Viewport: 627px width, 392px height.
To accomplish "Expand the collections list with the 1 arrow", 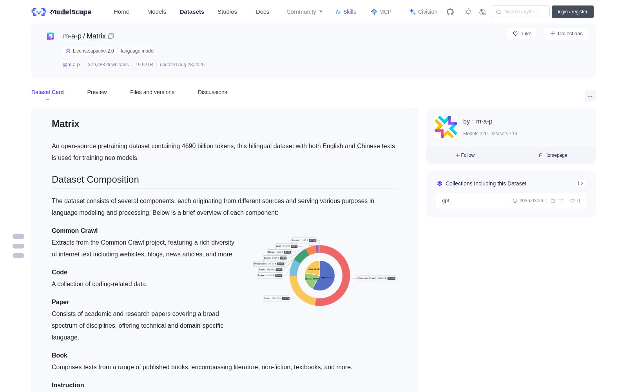I will pyautogui.click(x=580, y=183).
